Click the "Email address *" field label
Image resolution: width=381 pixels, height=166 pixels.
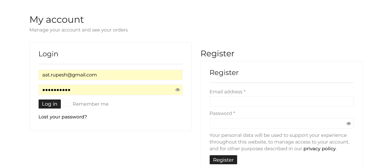(x=227, y=92)
